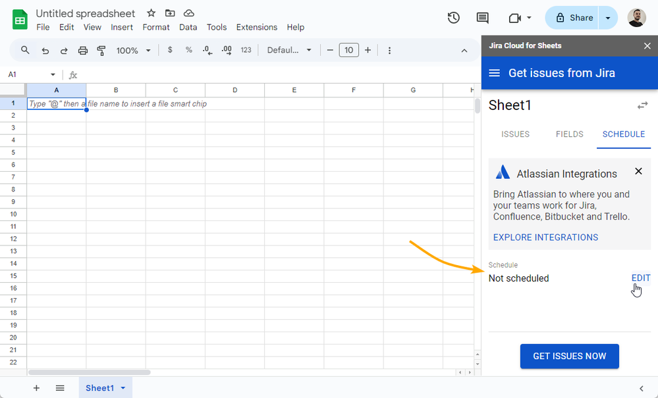Screen dimensions: 658x398
Task: Open the Help menu
Action: point(296,27)
